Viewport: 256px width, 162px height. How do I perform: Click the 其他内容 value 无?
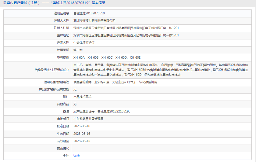[75, 104]
